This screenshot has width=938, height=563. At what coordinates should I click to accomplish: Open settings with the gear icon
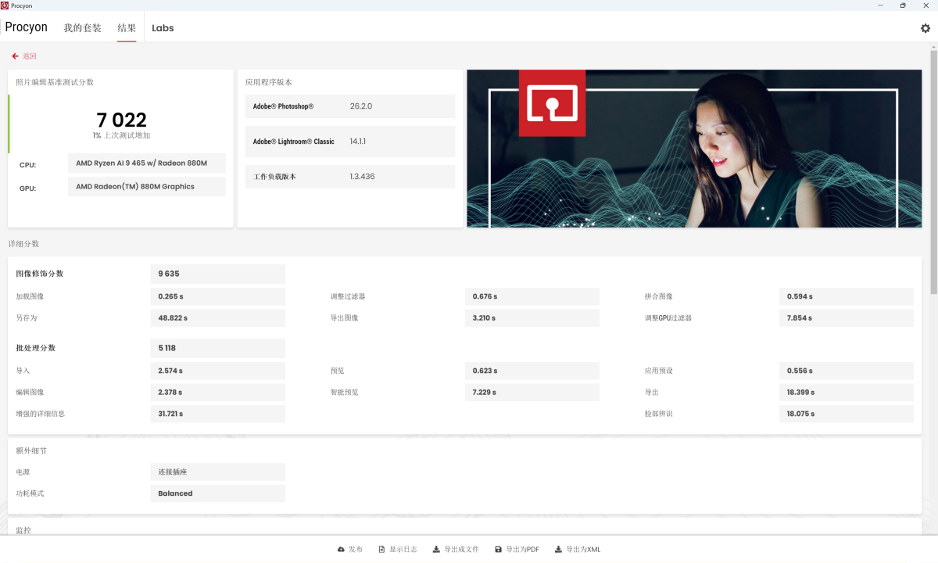[x=925, y=28]
